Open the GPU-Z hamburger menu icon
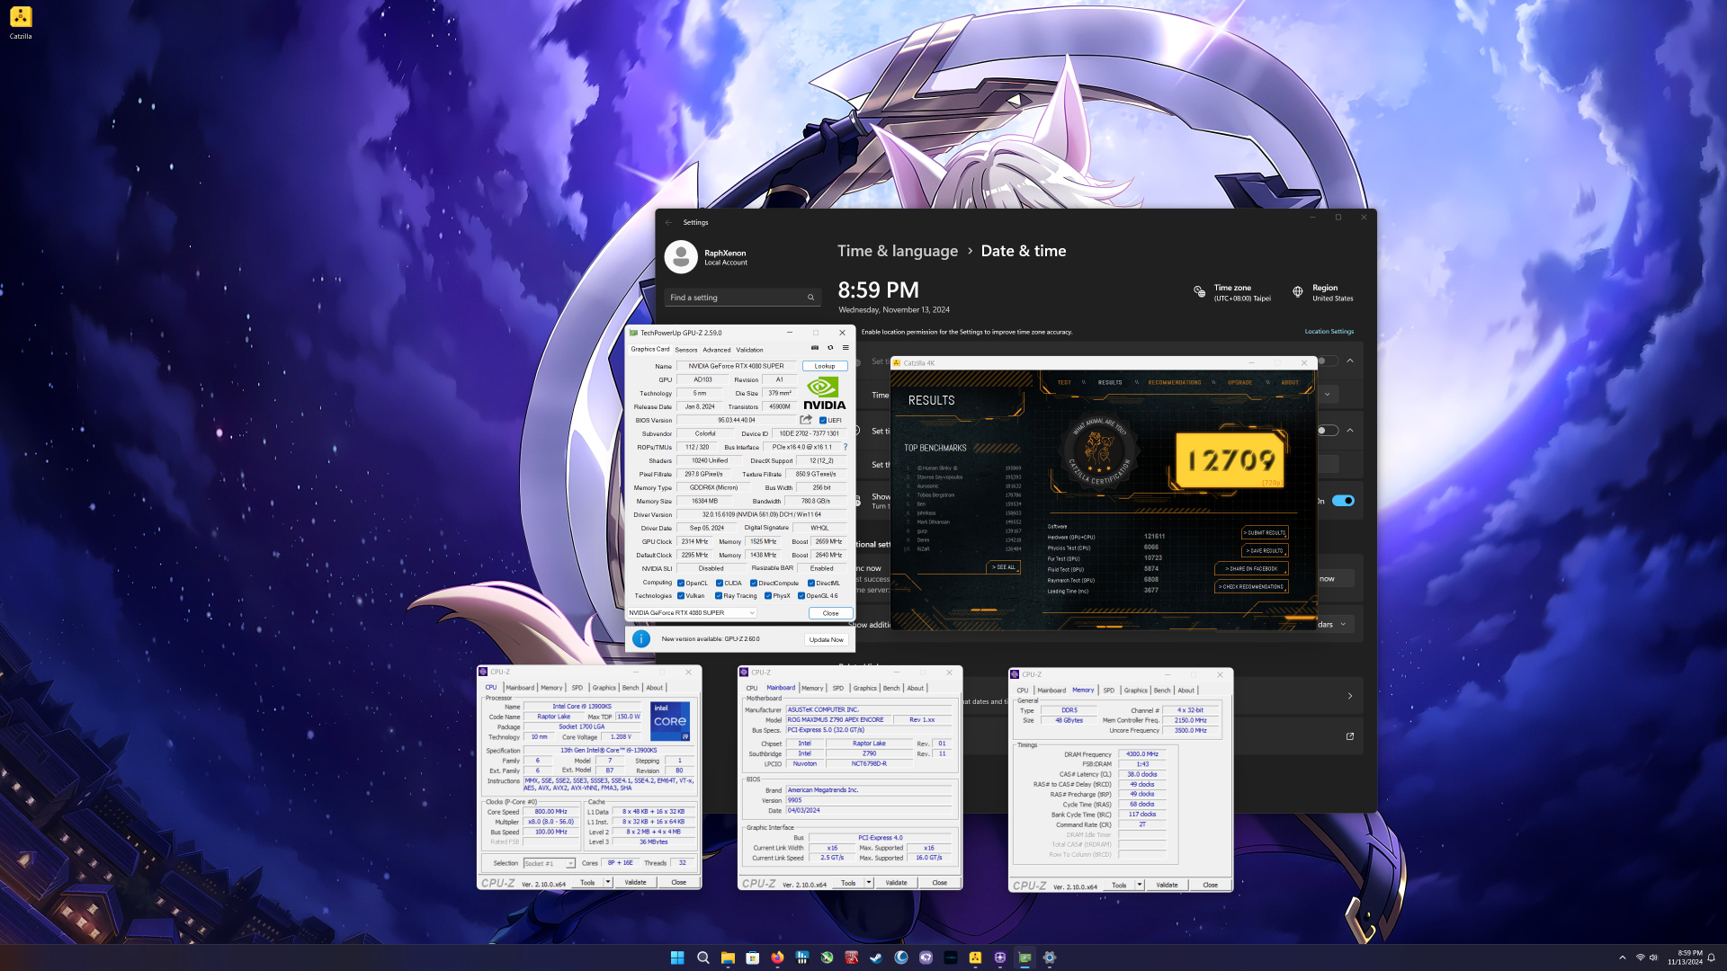Screen dimensions: 1727x971 pos(846,348)
